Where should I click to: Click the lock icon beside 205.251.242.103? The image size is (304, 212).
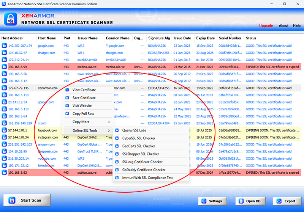click(4, 144)
